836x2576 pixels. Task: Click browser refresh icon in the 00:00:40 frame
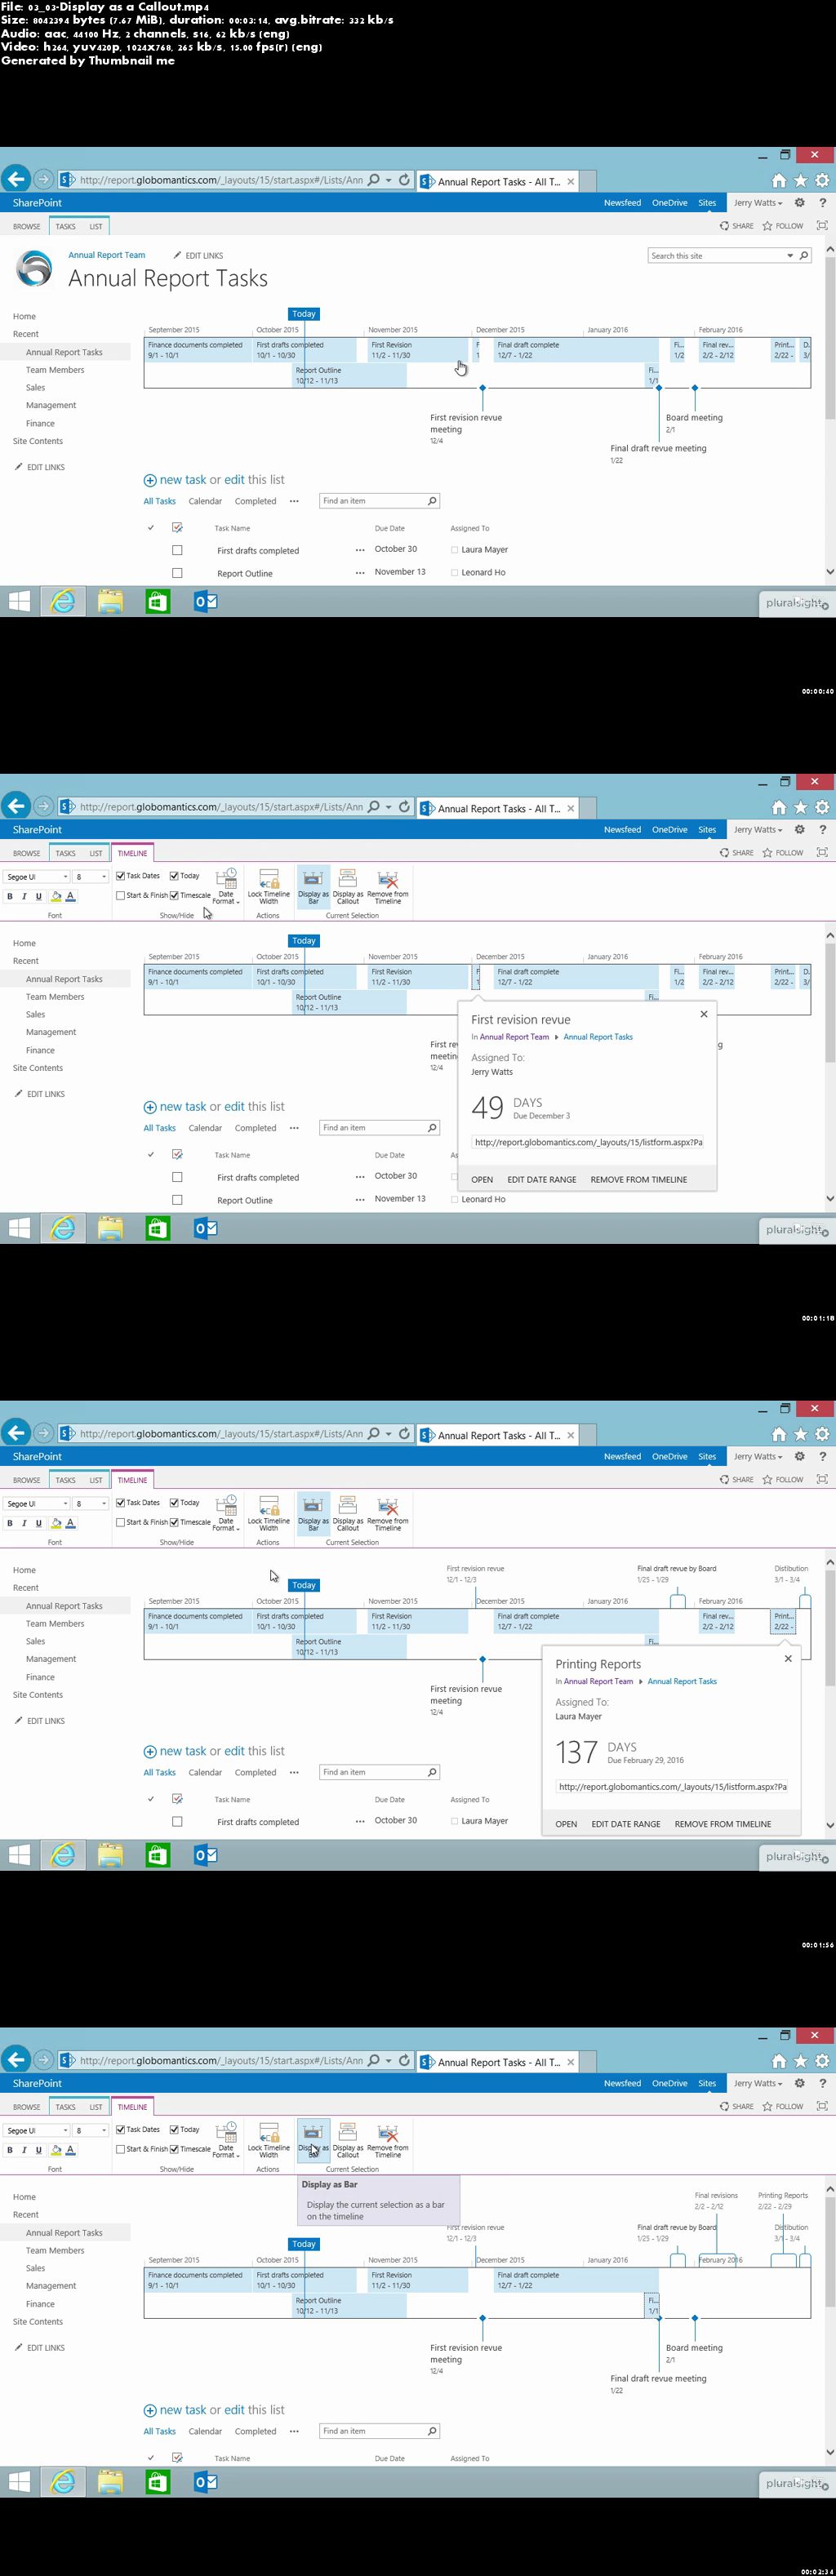tap(404, 180)
